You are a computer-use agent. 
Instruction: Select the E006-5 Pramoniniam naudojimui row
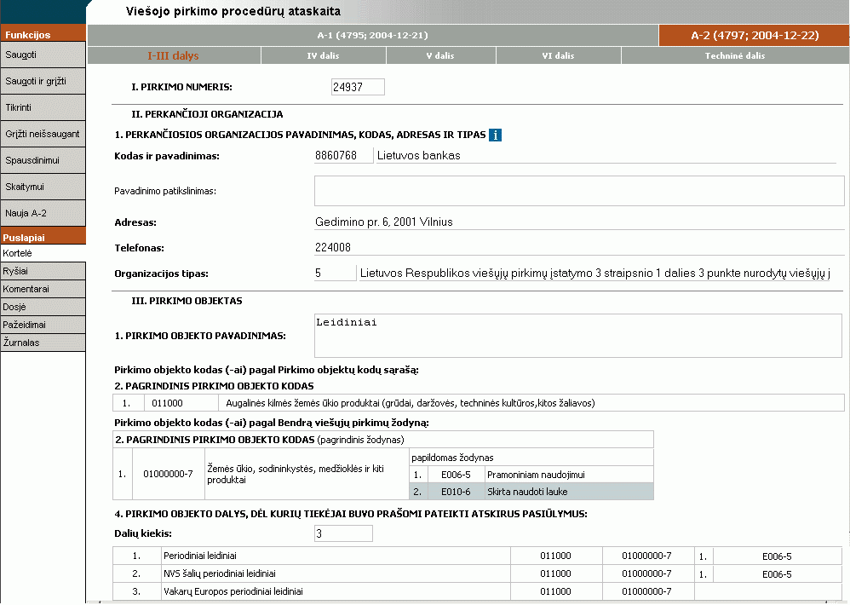pyautogui.click(x=531, y=475)
